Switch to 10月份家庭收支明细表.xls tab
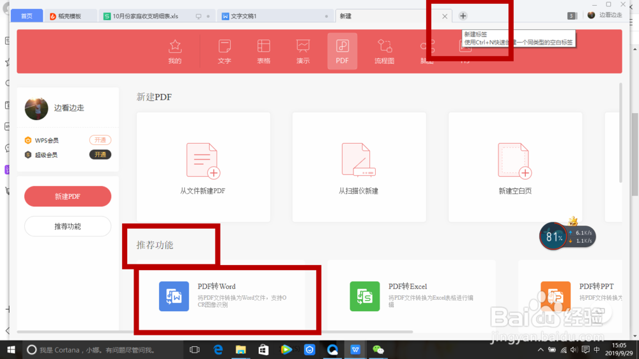Screen dimensions: 639x359 coord(157,16)
